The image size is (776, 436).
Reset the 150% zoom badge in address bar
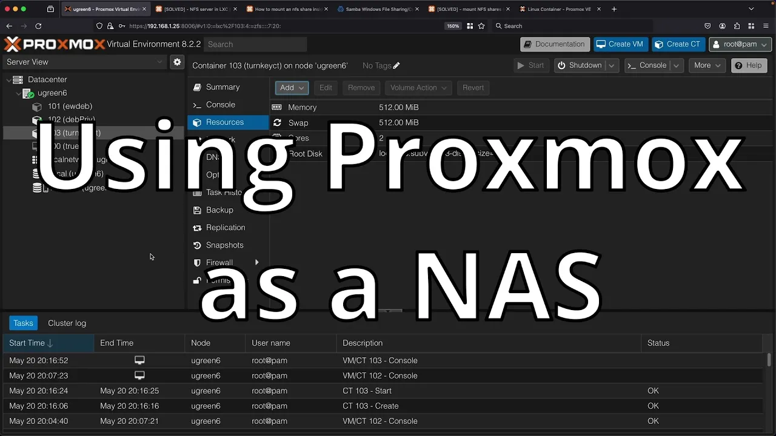[x=452, y=26]
